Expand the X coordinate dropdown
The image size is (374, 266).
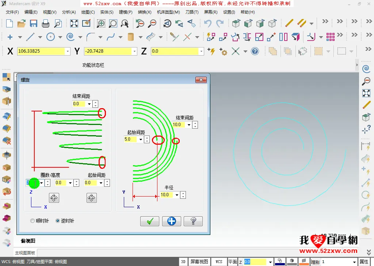(x=68, y=52)
